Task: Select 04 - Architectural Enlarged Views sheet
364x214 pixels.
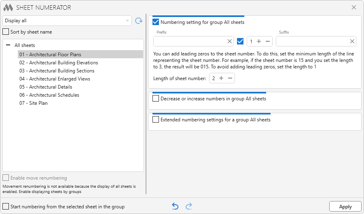Action: click(55, 79)
